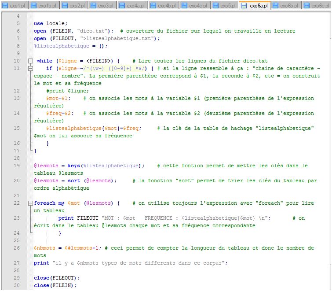Click the "dico.txt" string on line 6
Screen dimensions: 332x291
tap(92, 31)
